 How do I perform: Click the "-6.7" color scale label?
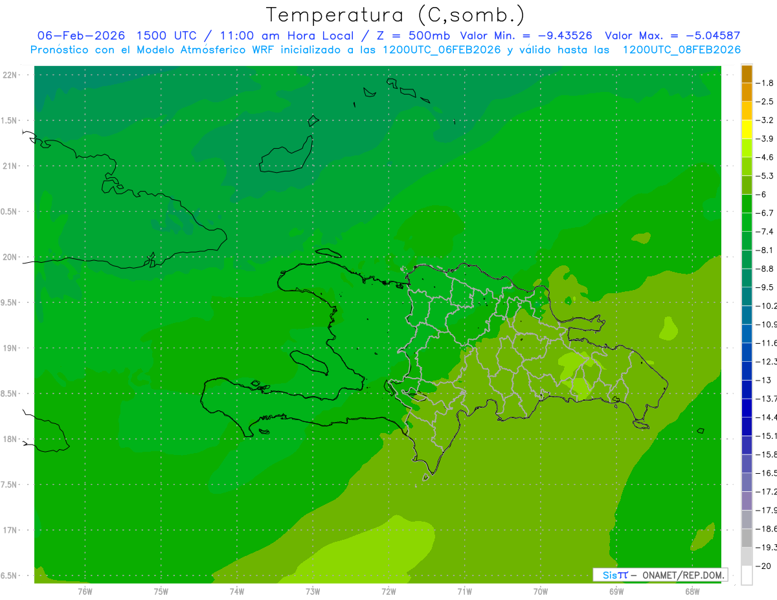pos(765,213)
